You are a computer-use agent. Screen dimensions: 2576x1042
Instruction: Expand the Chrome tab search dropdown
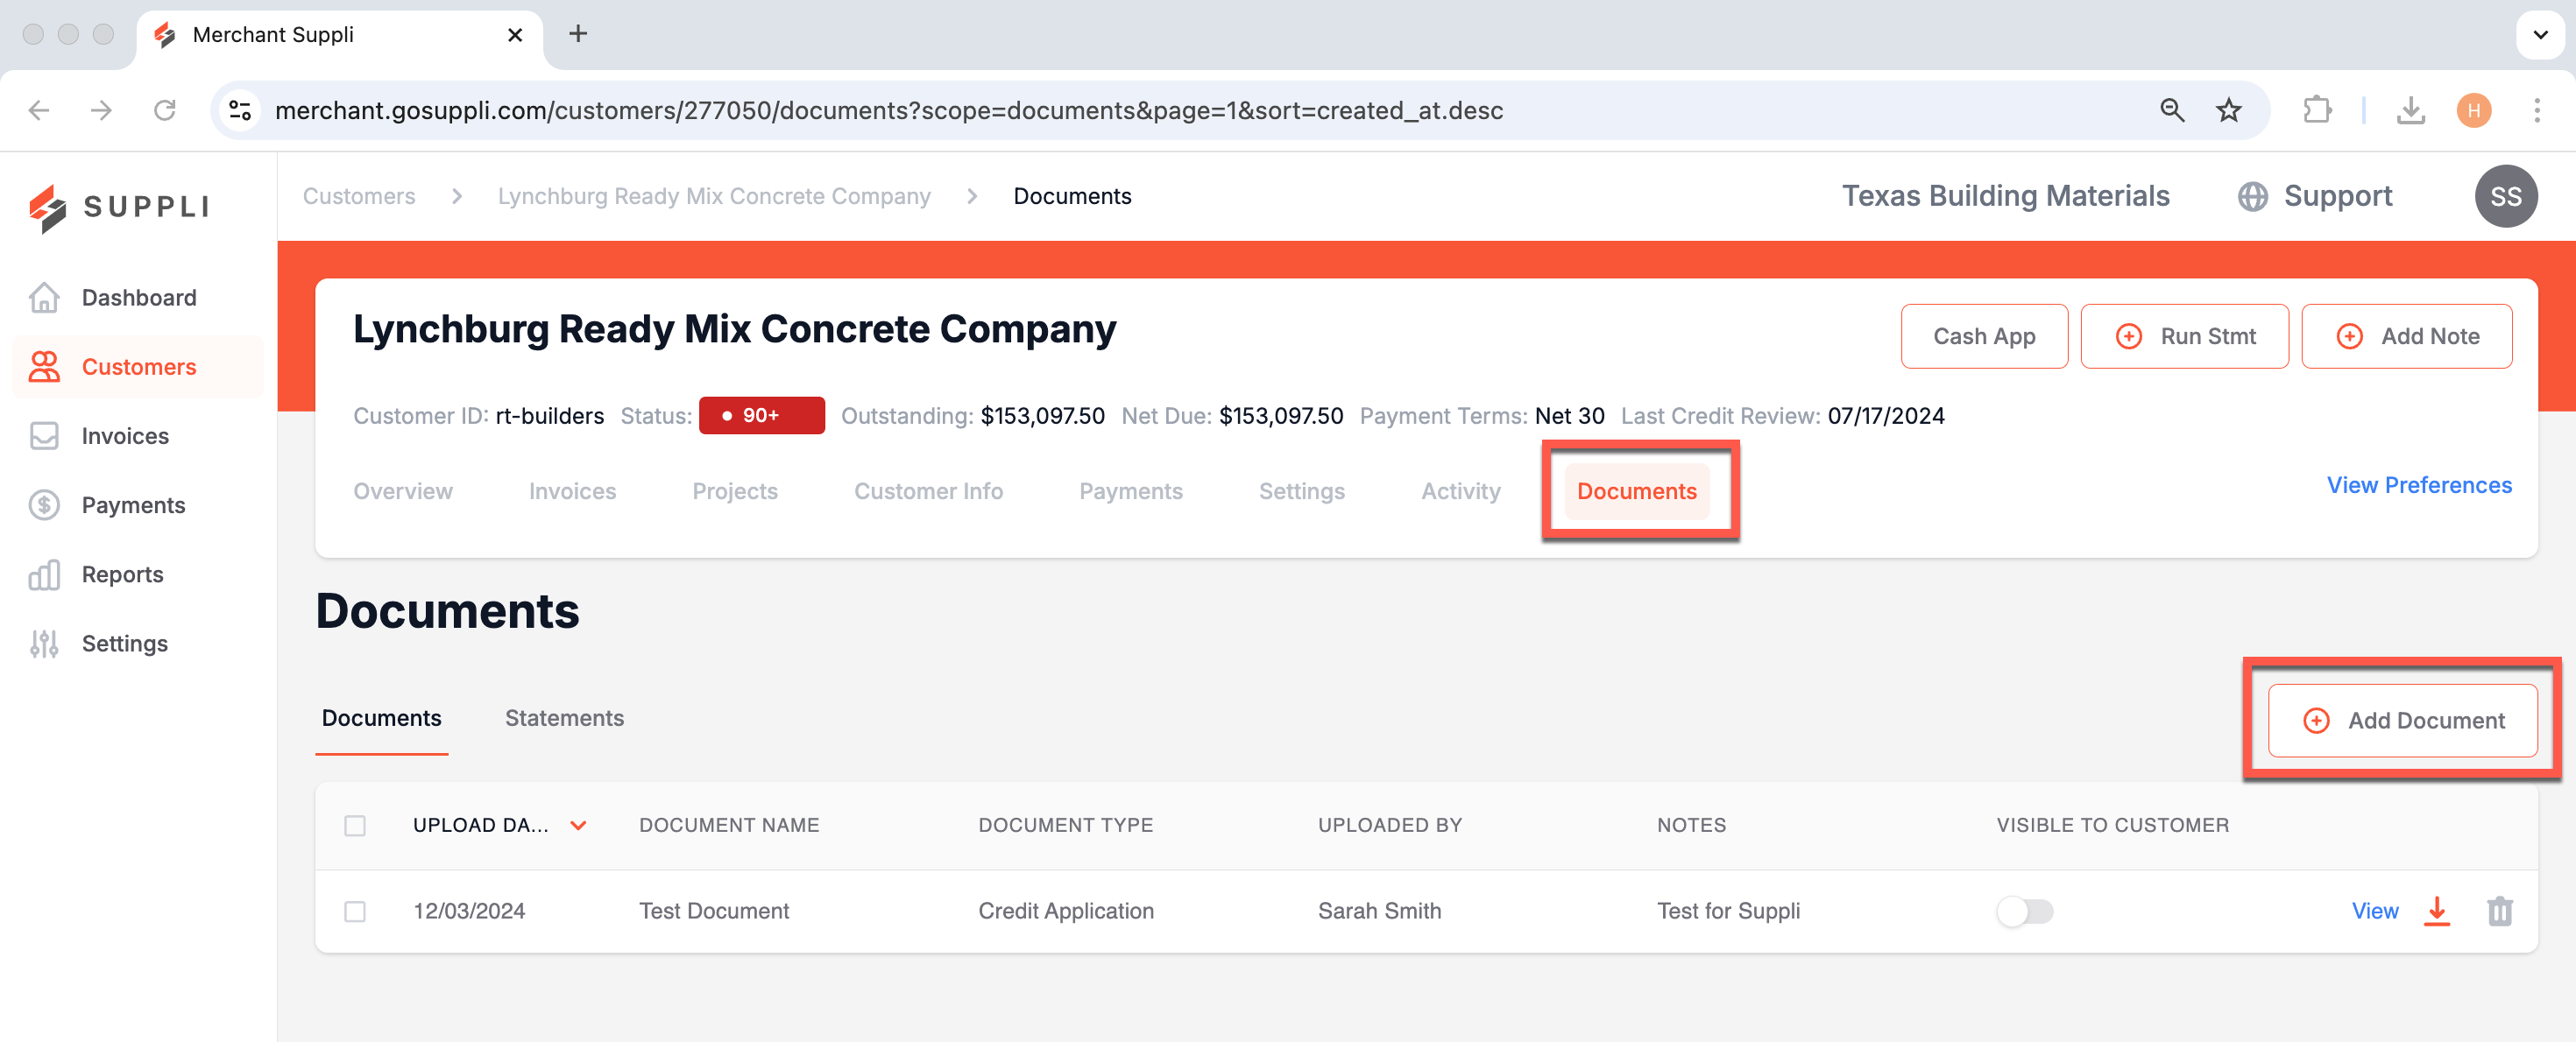2540,35
